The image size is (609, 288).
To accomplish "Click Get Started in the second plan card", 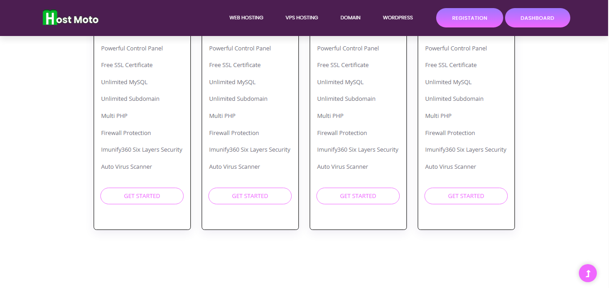I will click(x=250, y=196).
